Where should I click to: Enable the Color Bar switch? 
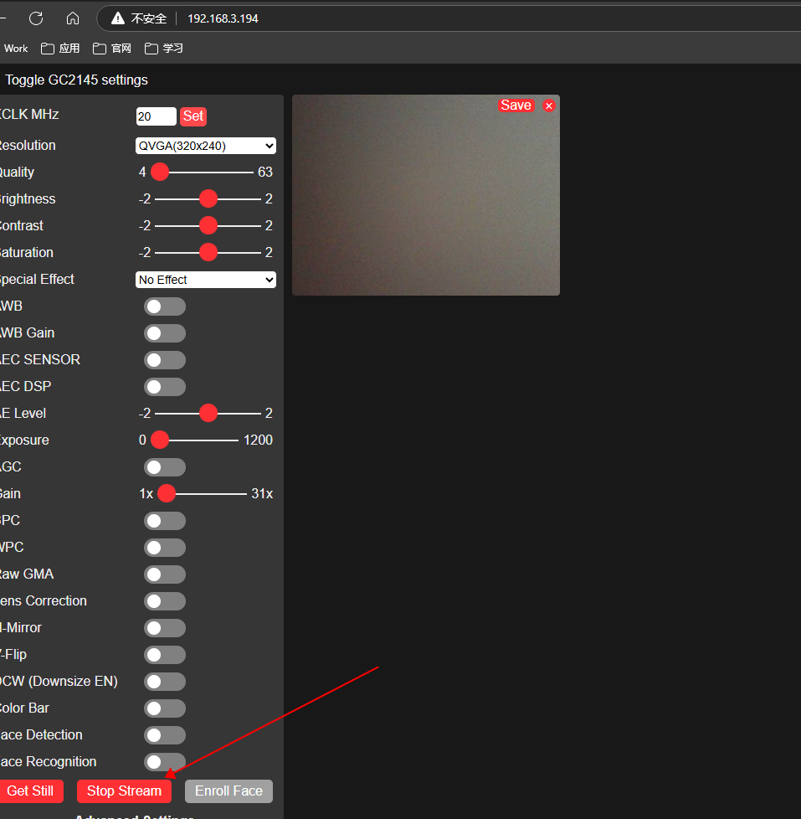pos(165,708)
